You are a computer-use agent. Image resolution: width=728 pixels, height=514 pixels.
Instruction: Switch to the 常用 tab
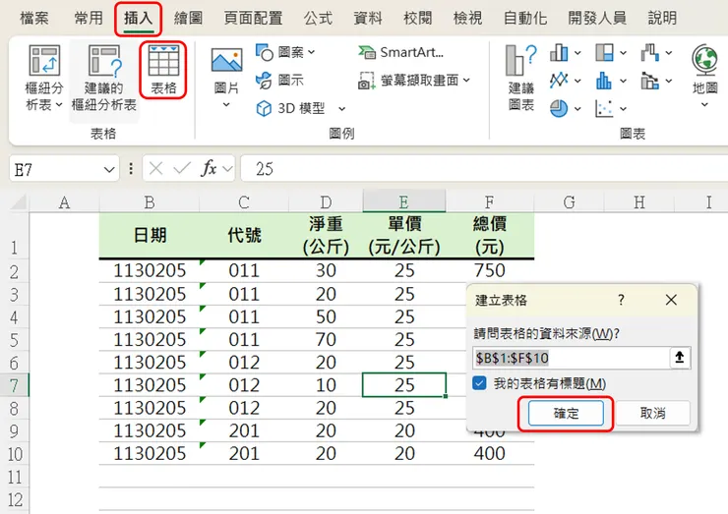point(89,18)
